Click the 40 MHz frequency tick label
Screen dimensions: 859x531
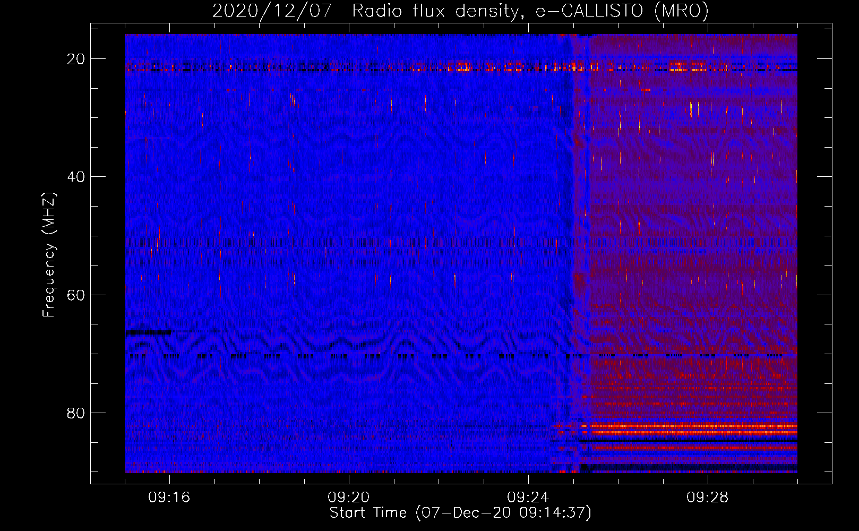click(76, 177)
